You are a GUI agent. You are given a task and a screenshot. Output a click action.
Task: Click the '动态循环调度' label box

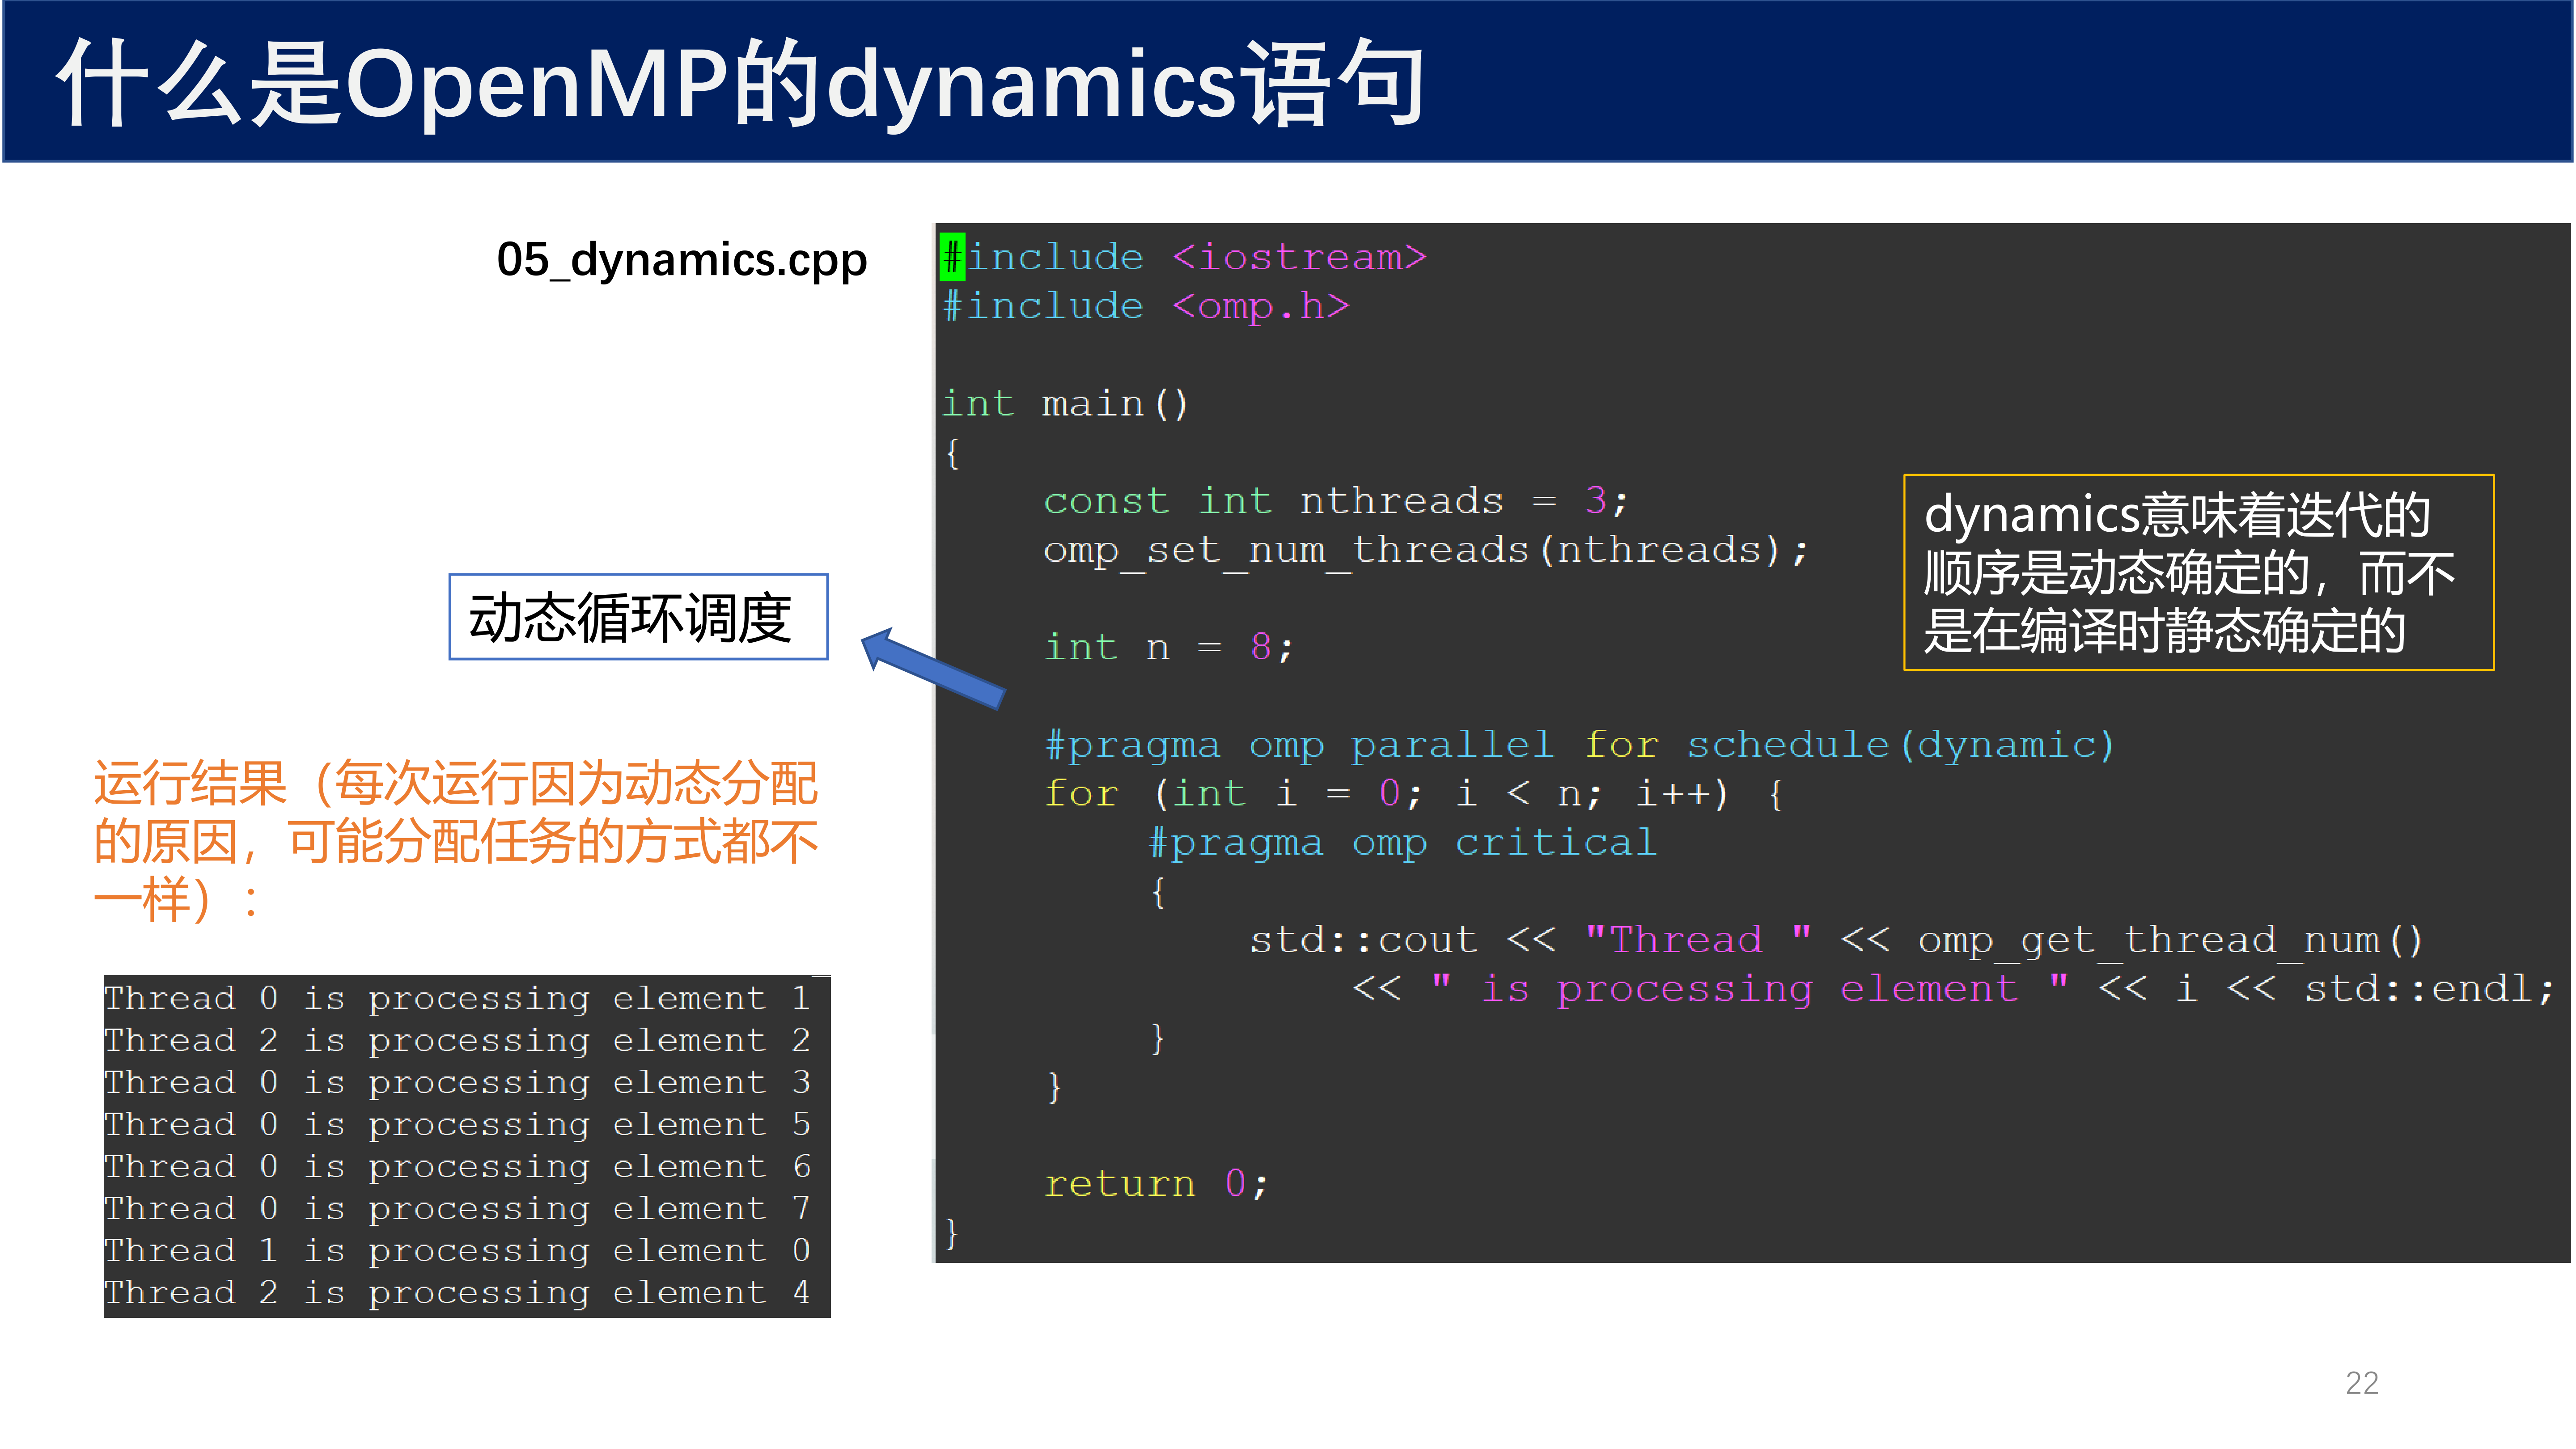pyautogui.click(x=638, y=617)
